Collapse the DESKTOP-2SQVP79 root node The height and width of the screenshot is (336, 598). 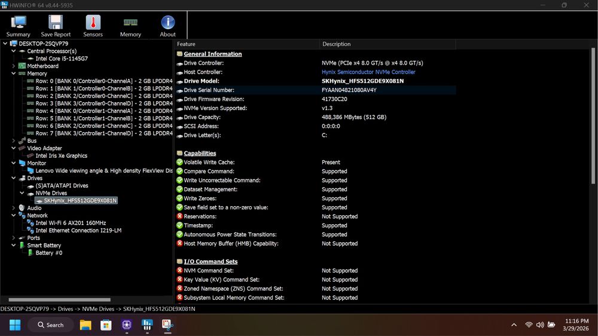point(5,44)
